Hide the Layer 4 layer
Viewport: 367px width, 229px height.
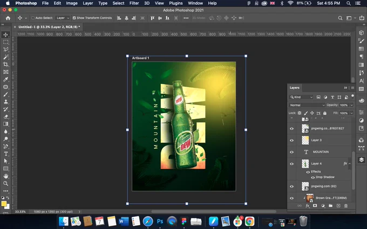[x=291, y=164]
